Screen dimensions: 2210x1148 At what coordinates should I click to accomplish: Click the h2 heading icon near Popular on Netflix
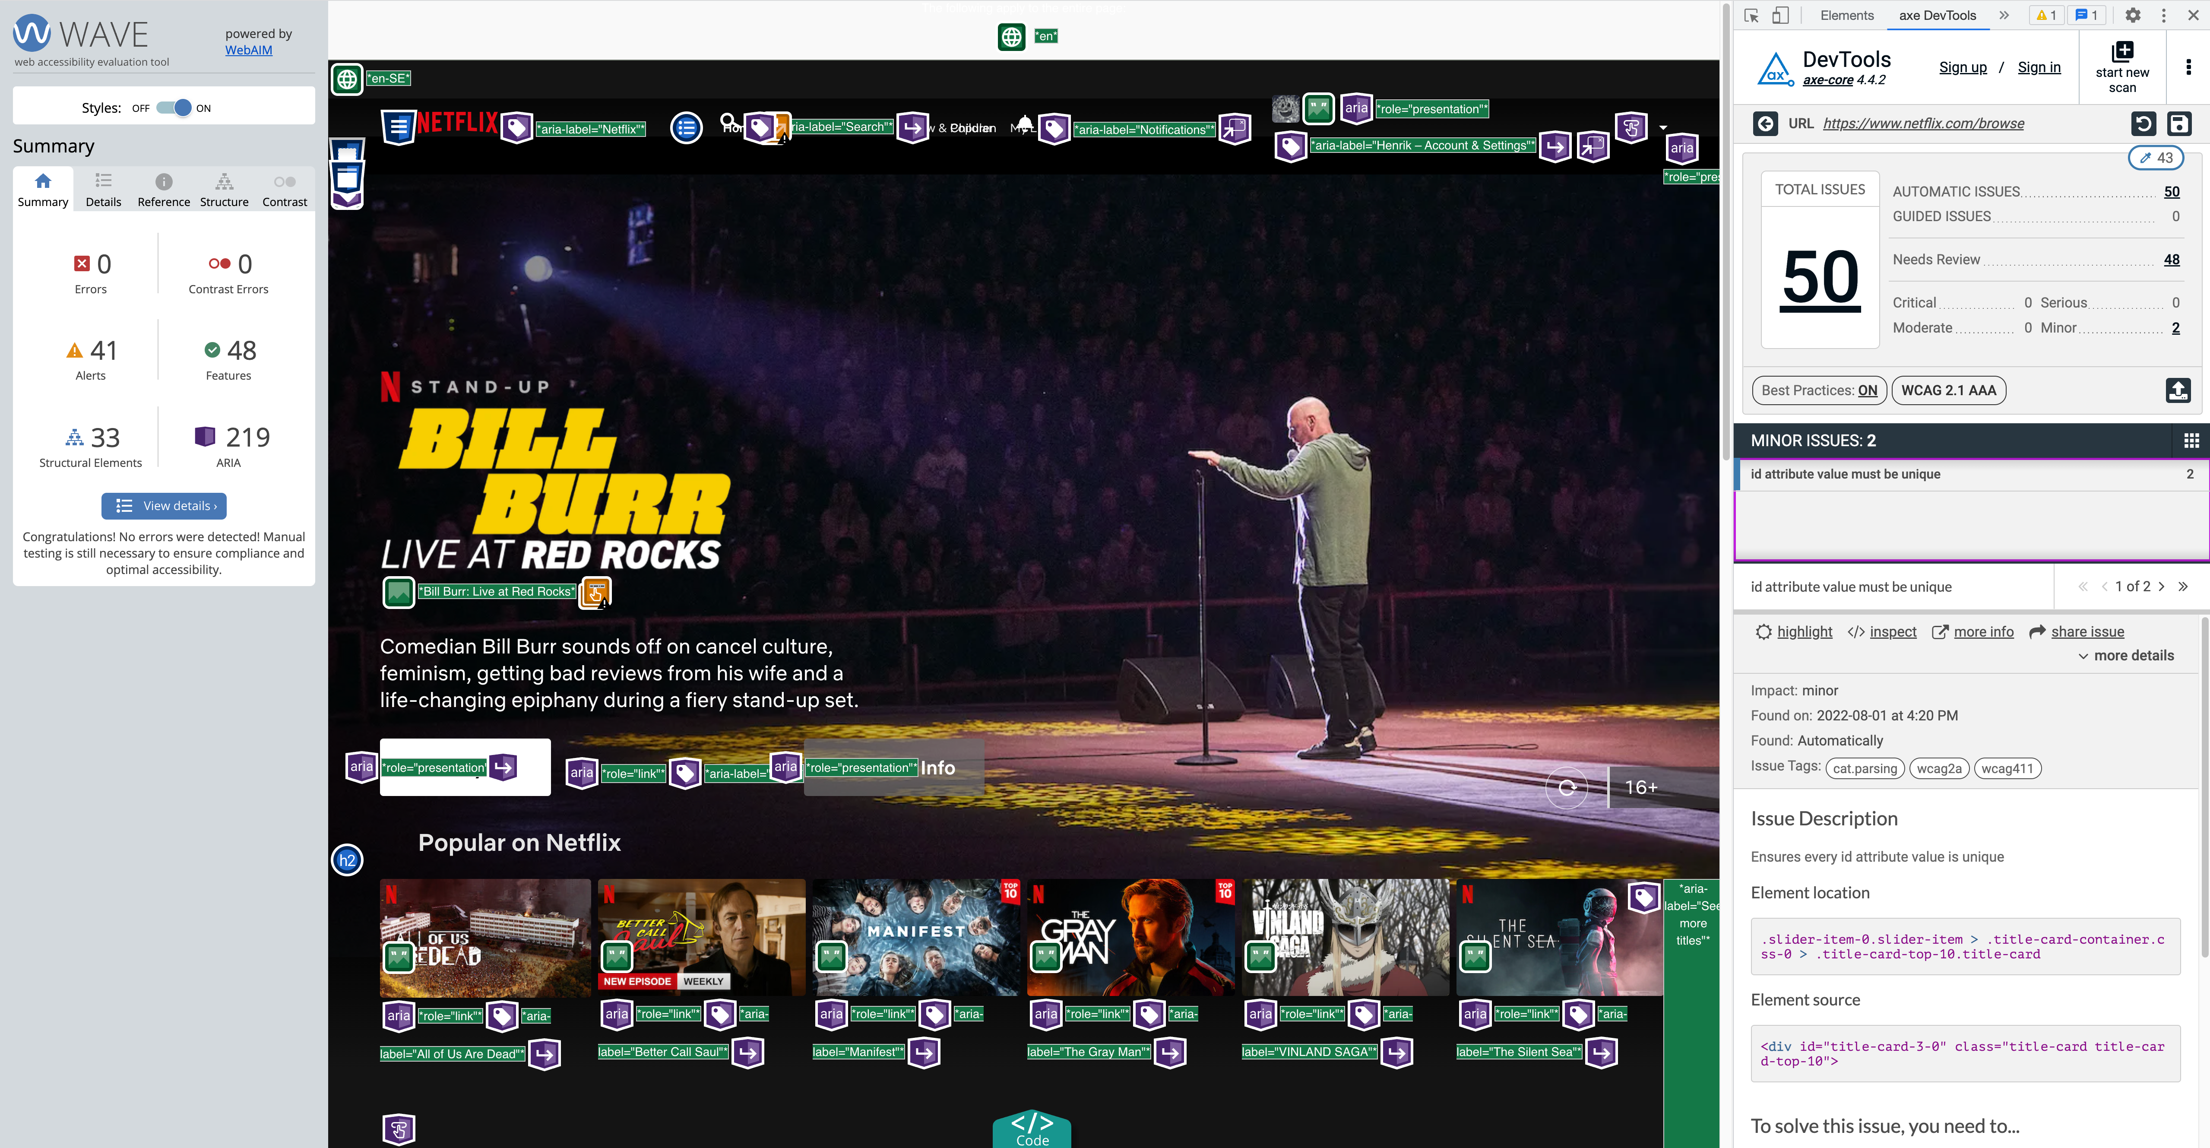[x=347, y=860]
